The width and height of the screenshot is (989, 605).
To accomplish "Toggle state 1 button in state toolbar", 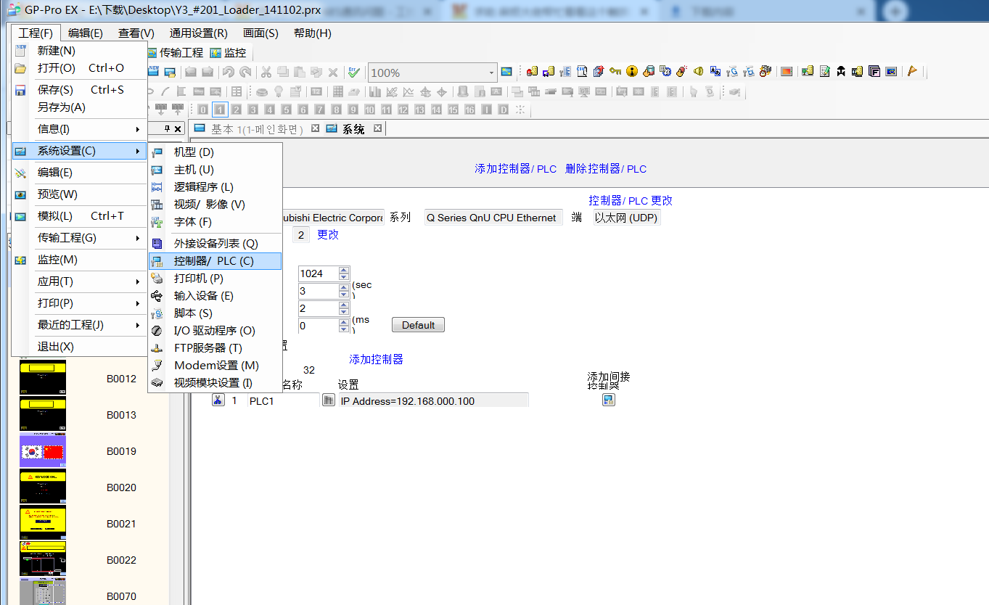I will pos(220,110).
